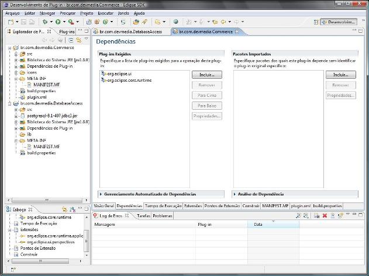The height and width of the screenshot is (276, 369).
Task: Close the Log de Erros view
Action: tap(127, 215)
